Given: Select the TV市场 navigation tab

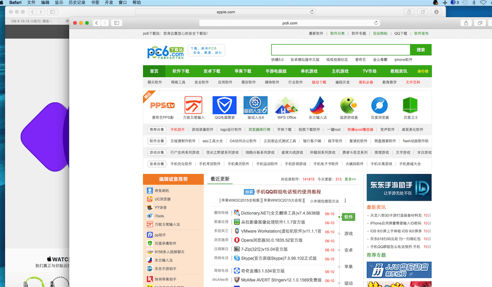Looking at the screenshot, I should [x=370, y=71].
